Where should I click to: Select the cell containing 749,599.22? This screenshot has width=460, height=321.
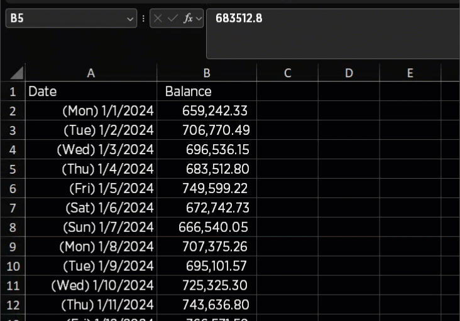(x=207, y=189)
